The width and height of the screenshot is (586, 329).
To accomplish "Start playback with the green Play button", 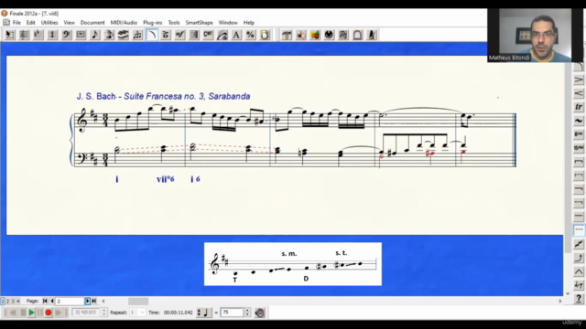I will click(32, 313).
